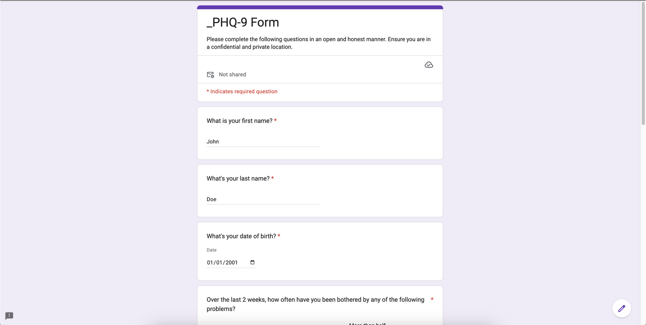The height and width of the screenshot is (325, 646).
Task: Click the "What's your date of birth?" label
Action: 241,236
